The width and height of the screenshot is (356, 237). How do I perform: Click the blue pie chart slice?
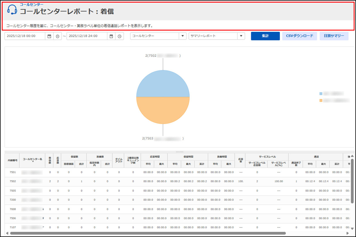tap(163, 84)
